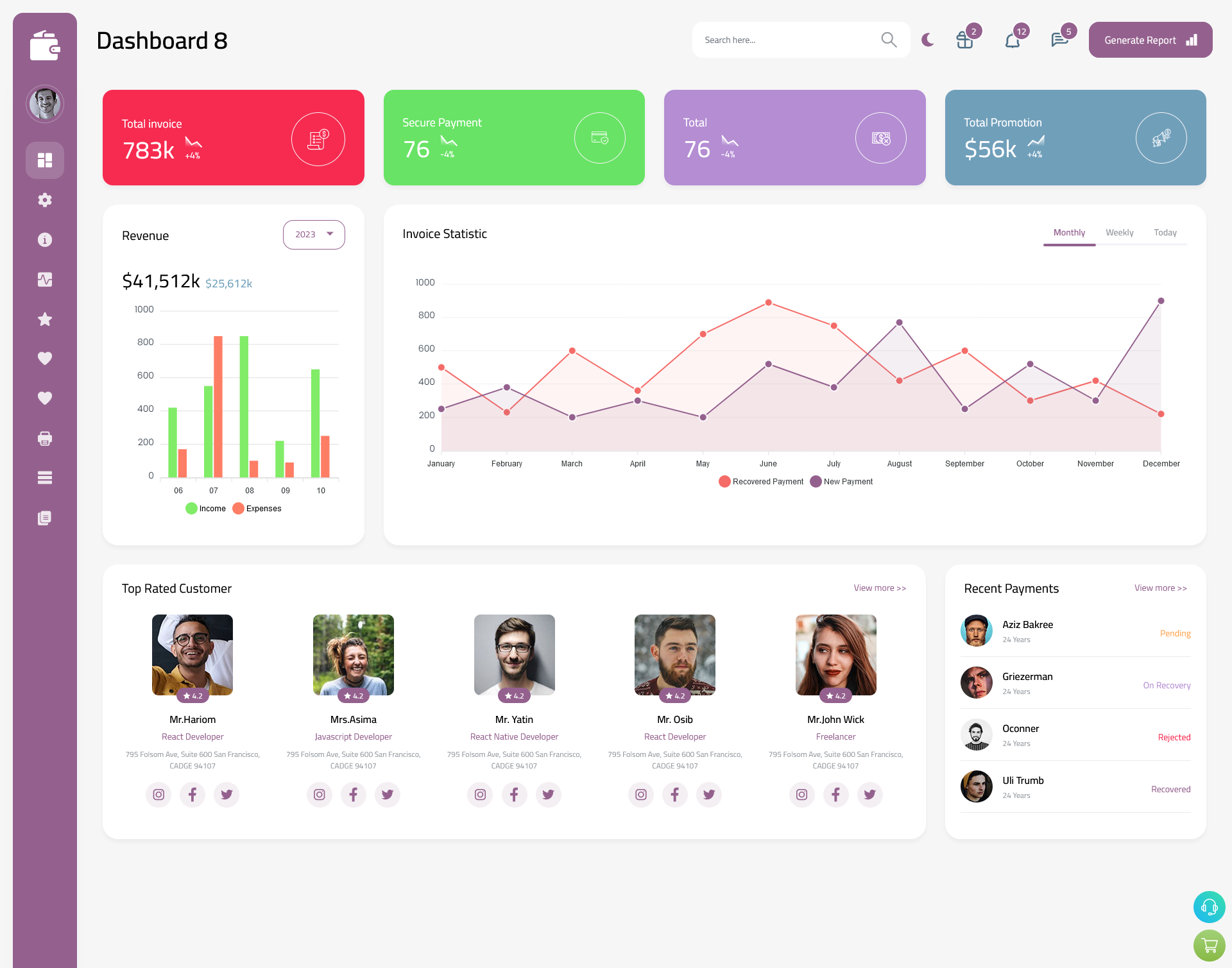Click the document/report icon in sidebar

44,518
